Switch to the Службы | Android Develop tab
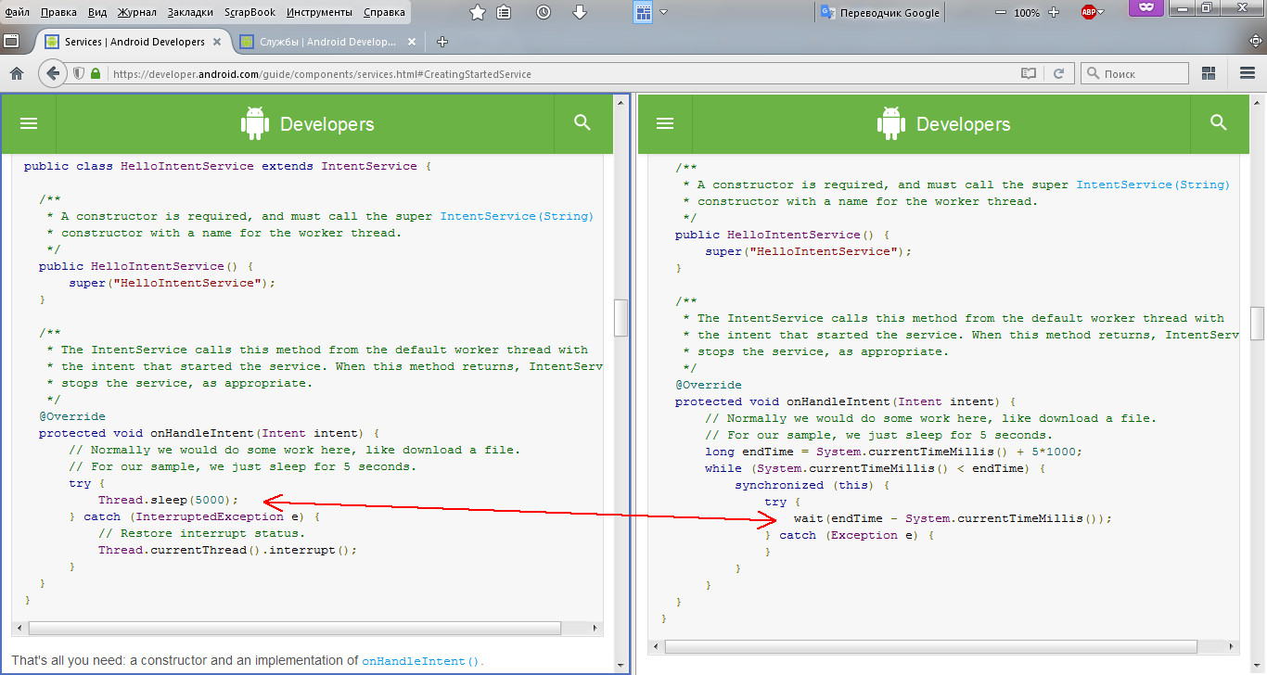Viewport: 1267px width, 675px height. (x=325, y=41)
